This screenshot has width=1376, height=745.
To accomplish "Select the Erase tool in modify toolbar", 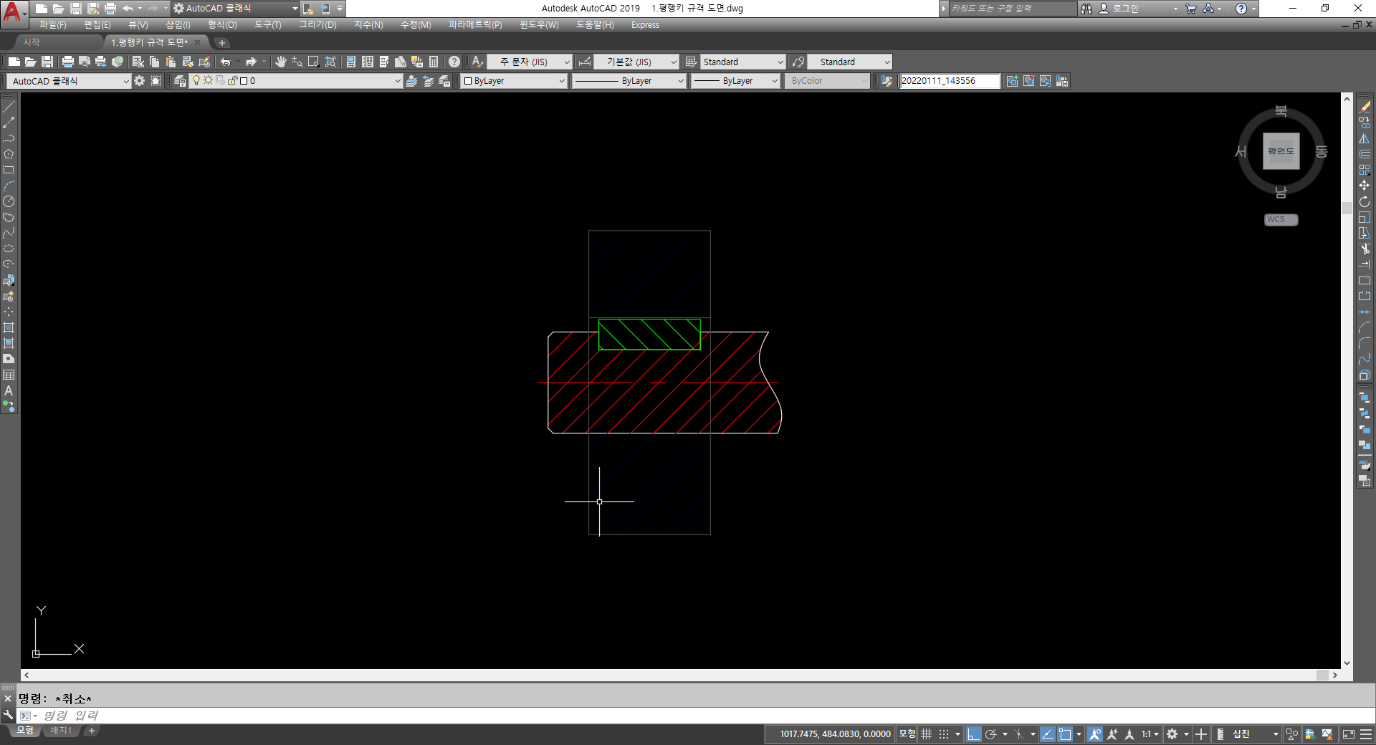I will point(1365,107).
